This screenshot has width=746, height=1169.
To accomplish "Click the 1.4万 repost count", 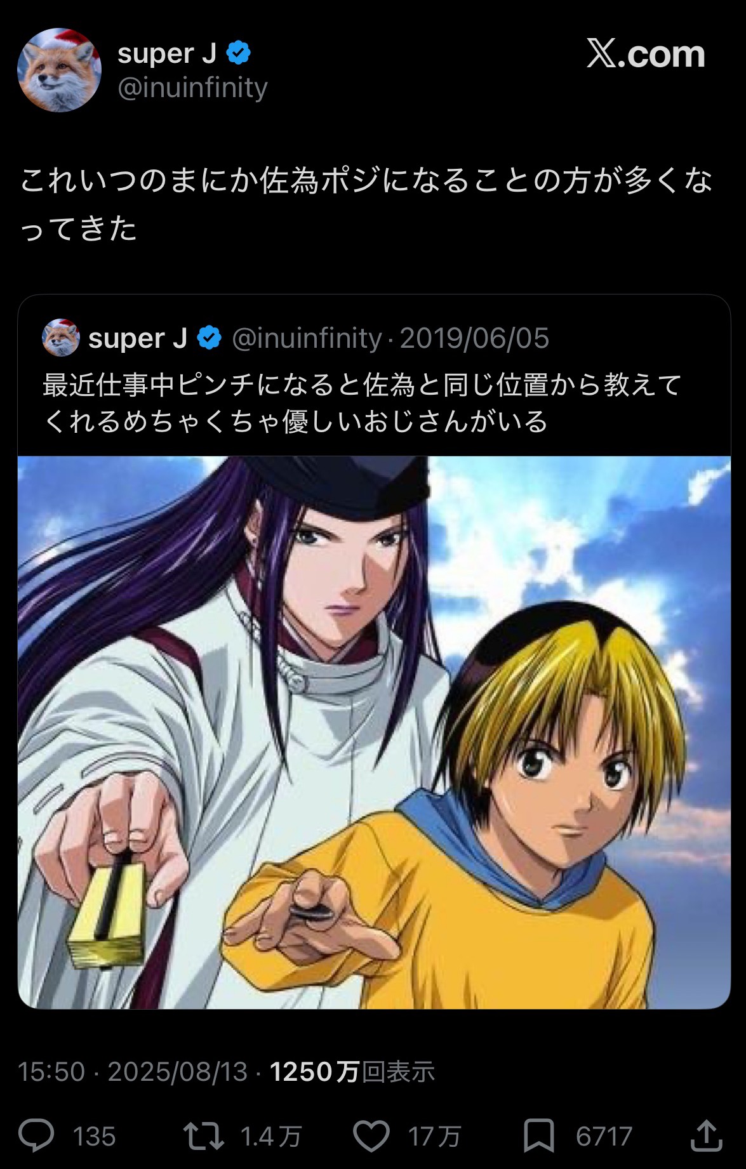I will click(271, 1137).
